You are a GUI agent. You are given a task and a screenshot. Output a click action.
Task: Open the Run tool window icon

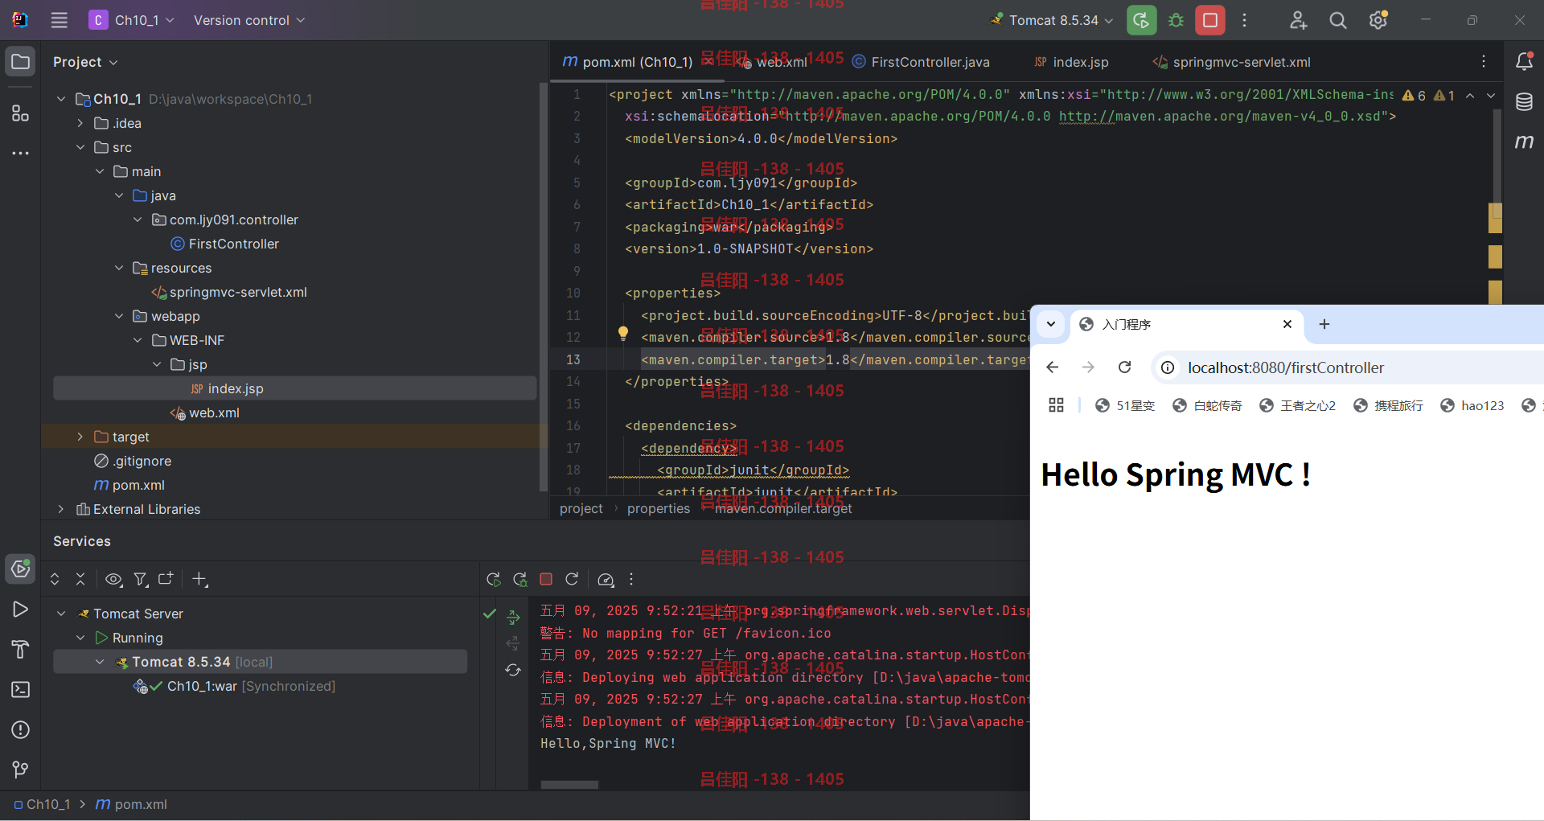pos(21,610)
